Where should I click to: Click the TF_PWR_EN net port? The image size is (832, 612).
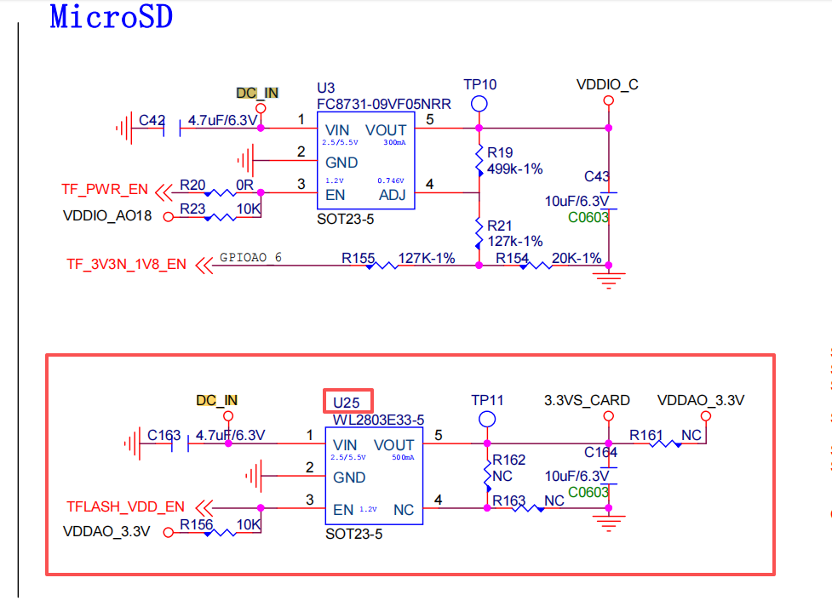coord(105,189)
